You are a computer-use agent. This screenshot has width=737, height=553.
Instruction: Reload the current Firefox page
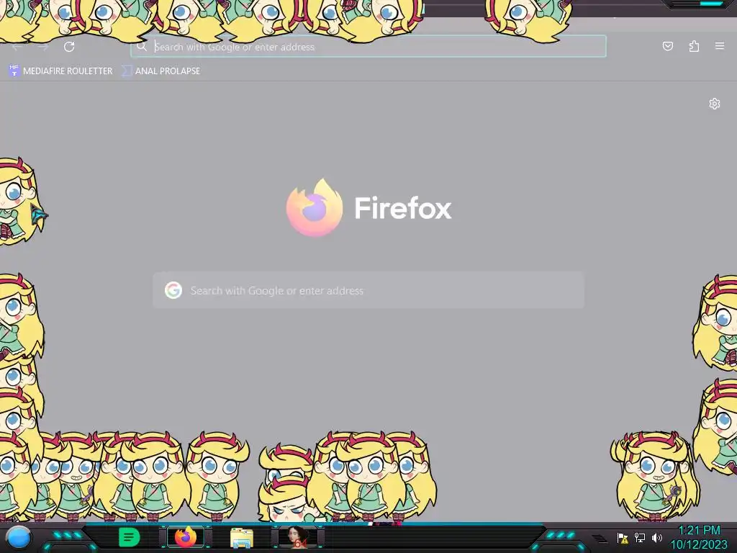(69, 47)
